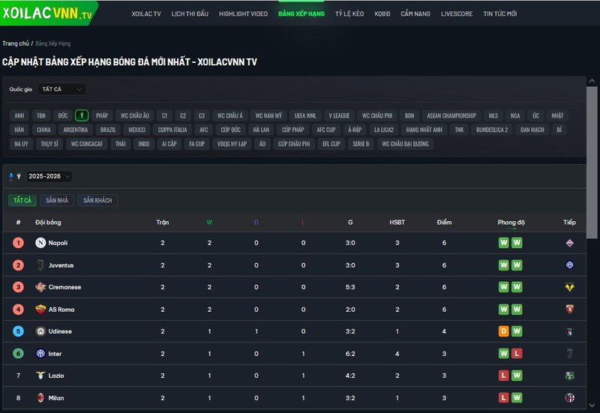Select the TBN league chip
The width and height of the screenshot is (600, 413).
coord(41,115)
